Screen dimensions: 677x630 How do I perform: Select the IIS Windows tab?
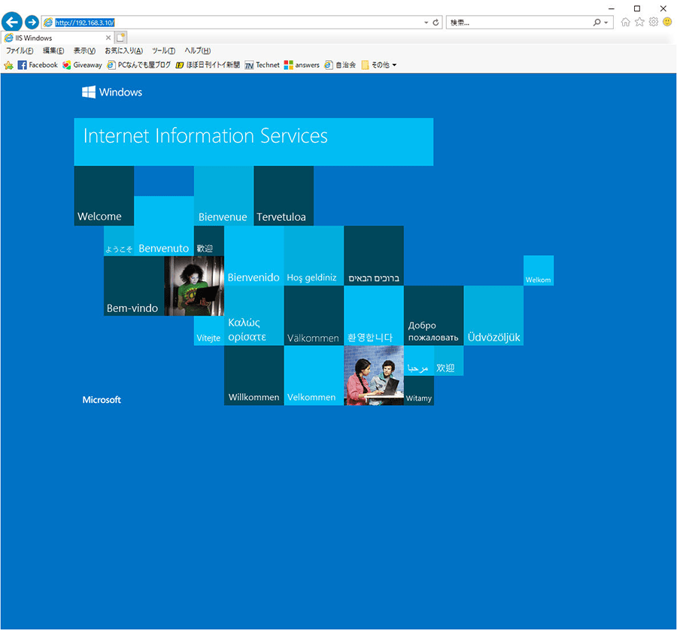coord(58,38)
